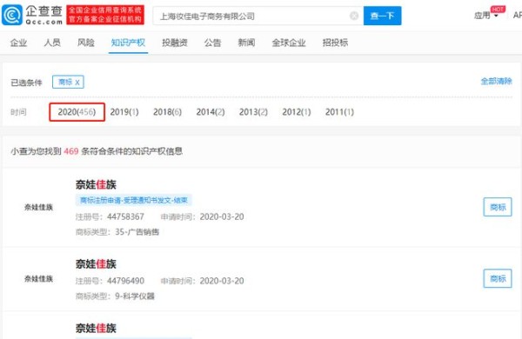The height and width of the screenshot is (339, 522).
Task: Filter by year 2020(456)
Action: click(x=77, y=112)
